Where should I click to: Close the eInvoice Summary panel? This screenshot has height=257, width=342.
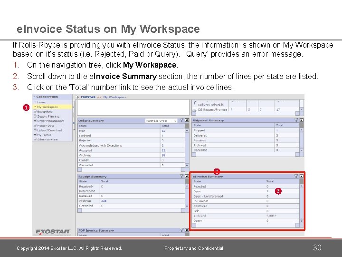click(301, 176)
